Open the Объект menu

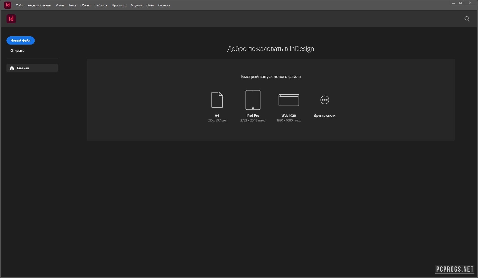pos(86,5)
